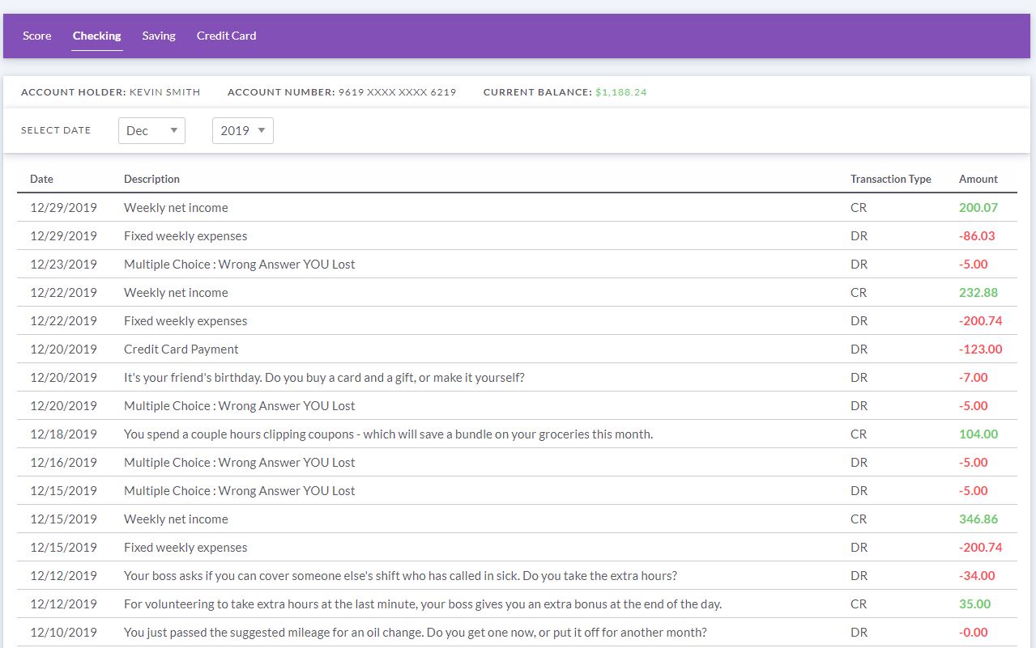
Task: Expand the month dropdown showing Dec
Action: [x=151, y=130]
